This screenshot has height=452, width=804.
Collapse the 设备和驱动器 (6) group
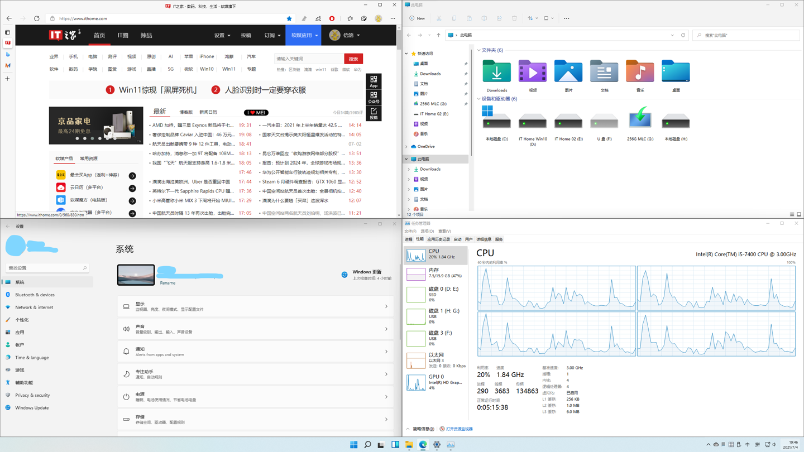(x=479, y=99)
